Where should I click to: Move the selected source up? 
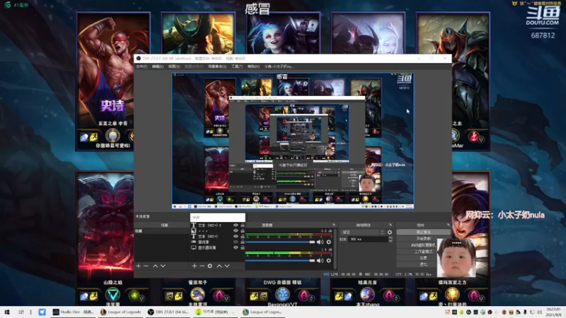click(x=219, y=266)
